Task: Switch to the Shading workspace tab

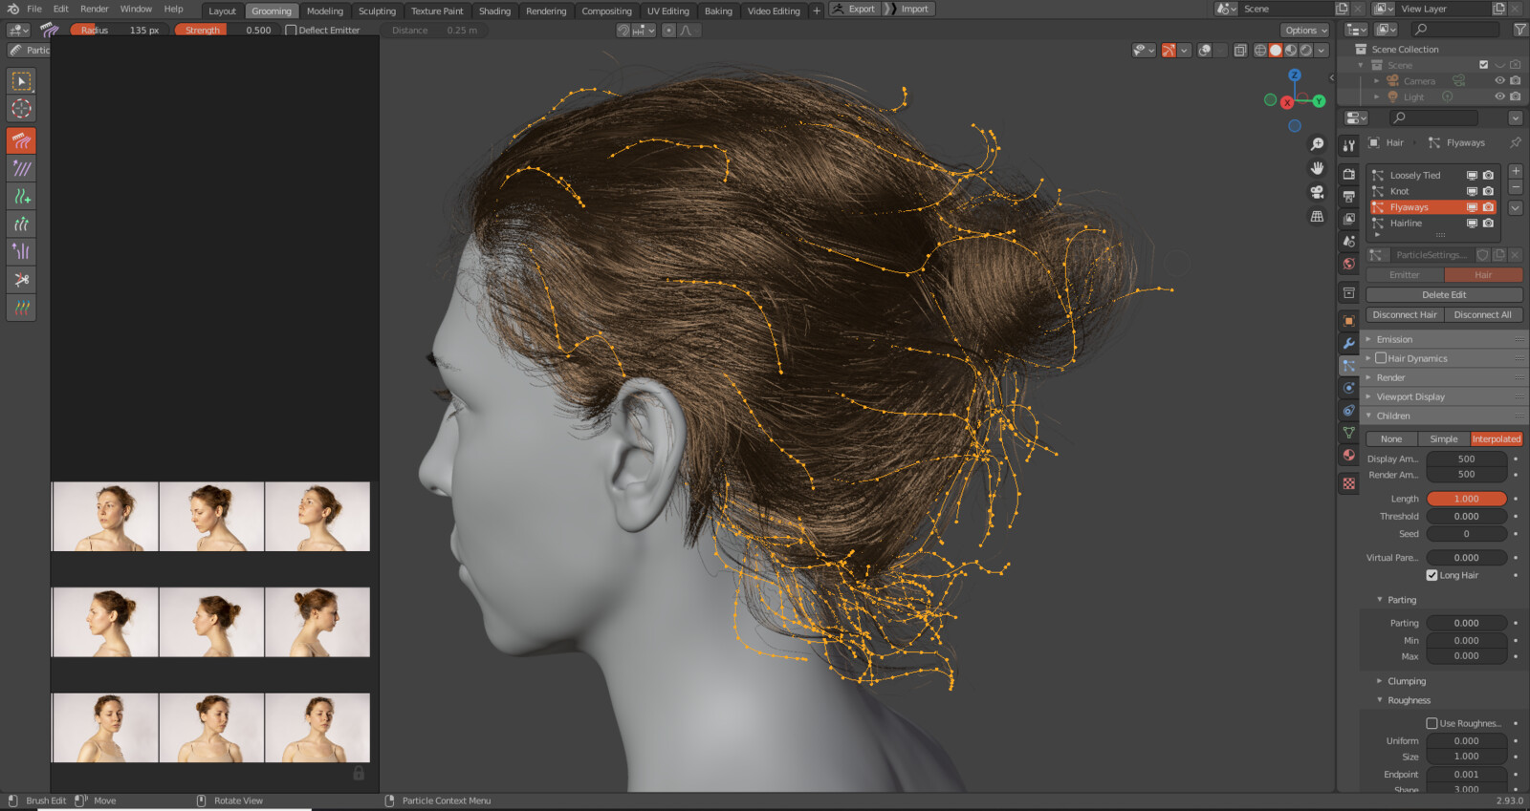Action: coord(494,11)
